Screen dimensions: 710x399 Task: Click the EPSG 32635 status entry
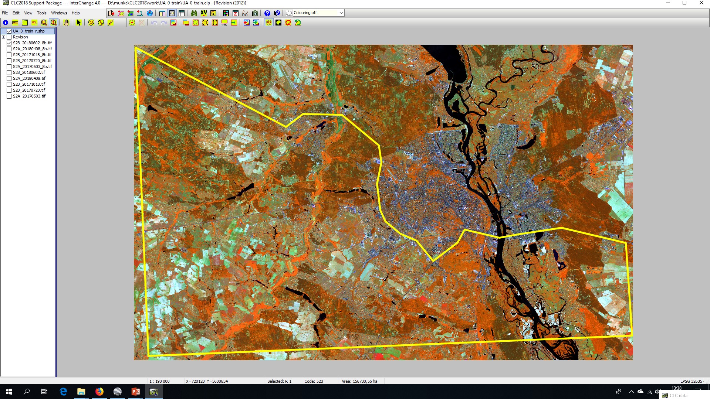tap(691, 381)
